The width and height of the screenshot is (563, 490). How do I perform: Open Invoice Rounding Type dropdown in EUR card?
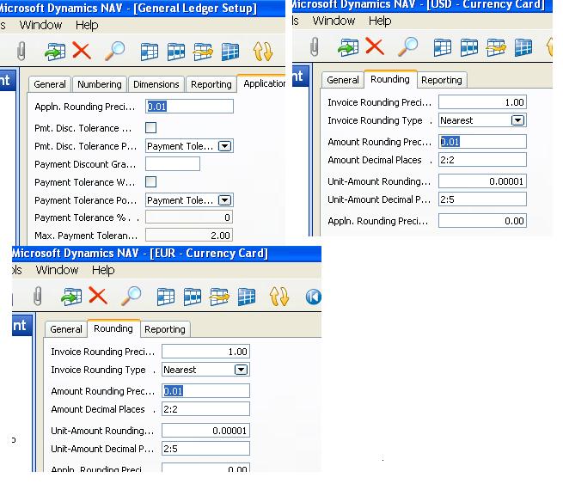(x=241, y=370)
